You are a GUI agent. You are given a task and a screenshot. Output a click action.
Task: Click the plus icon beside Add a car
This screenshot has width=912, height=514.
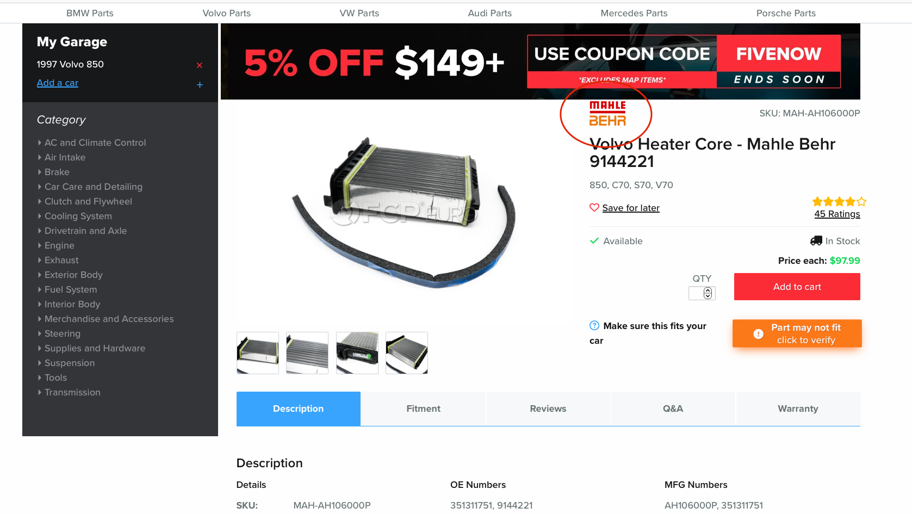point(200,85)
